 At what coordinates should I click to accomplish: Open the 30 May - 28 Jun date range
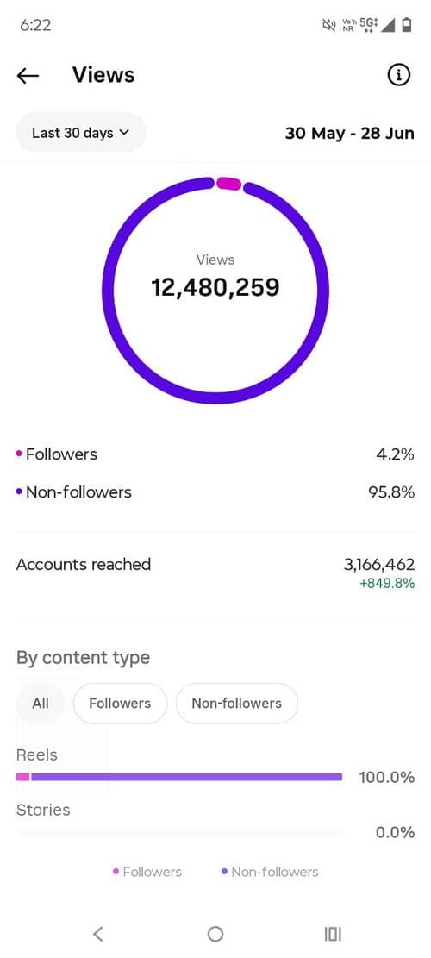point(350,133)
